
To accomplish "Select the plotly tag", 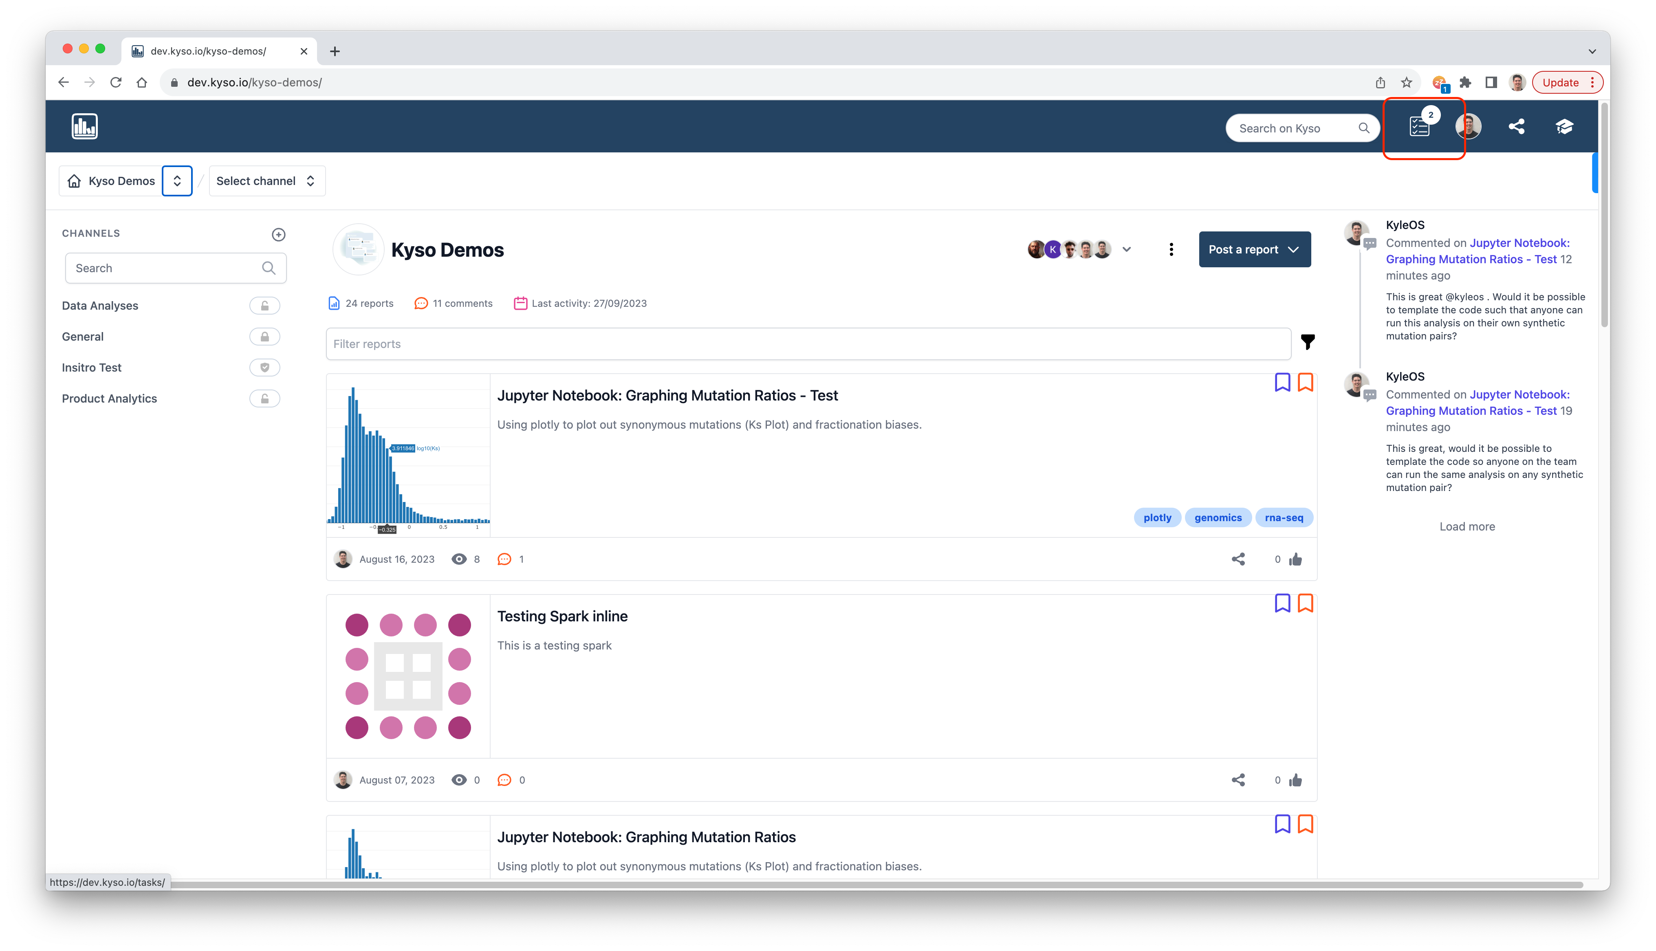I will 1157,517.
